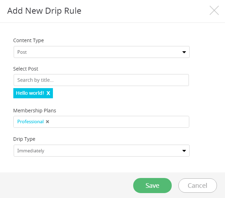225x198 pixels.
Task: Click the Professional plan label
Action: pyautogui.click(x=30, y=122)
